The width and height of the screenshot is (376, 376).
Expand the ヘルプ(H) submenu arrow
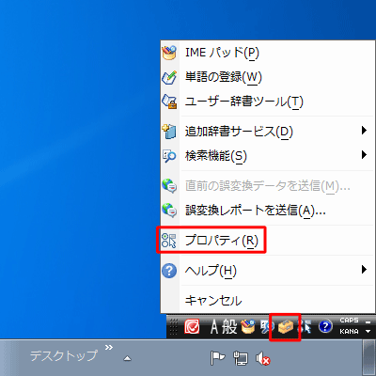click(364, 270)
